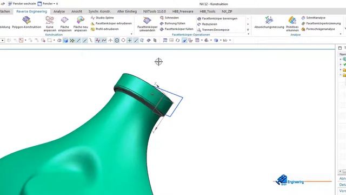The height and width of the screenshot is (195, 346).
Task: Expand the Konstruktion group options arrow
Action: click(131, 34)
